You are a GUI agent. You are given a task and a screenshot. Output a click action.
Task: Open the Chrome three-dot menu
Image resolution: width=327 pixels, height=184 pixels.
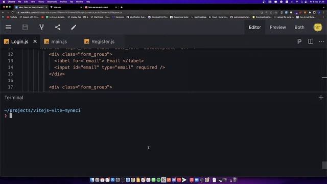(x=324, y=12)
